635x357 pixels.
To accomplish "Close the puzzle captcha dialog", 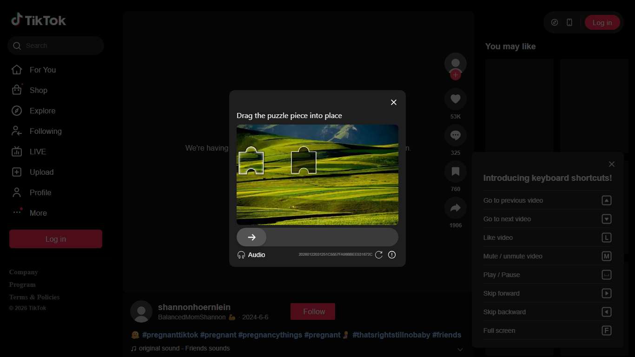I will 394,102.
